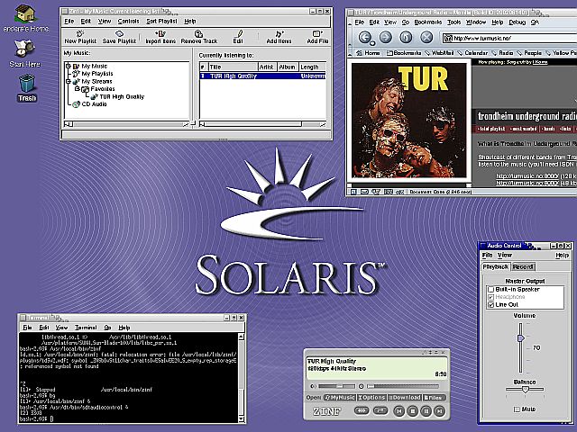Click the Mozilla Stop button
The height and width of the screenshot is (432, 577).
coord(426,37)
